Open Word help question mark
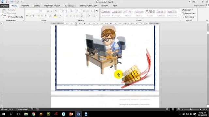 [x=189, y=2]
